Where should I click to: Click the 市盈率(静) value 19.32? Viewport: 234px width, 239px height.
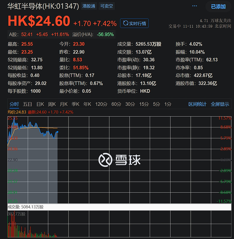click(x=149, y=68)
